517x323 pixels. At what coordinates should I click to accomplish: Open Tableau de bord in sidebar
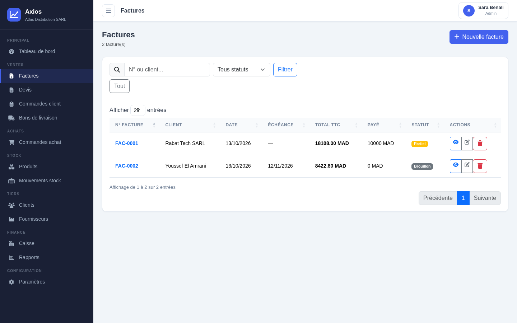click(x=47, y=51)
